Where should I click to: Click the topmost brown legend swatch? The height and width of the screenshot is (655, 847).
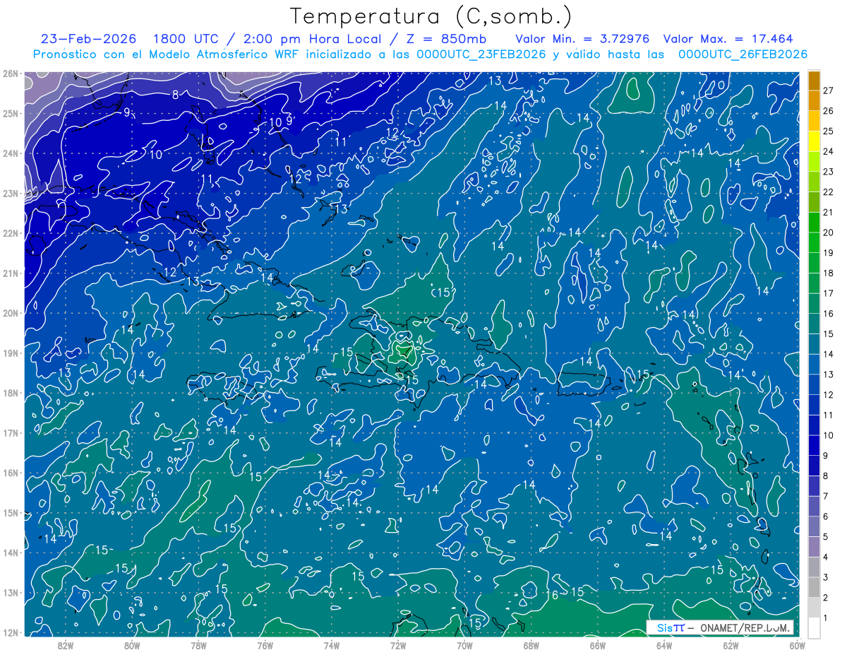(x=815, y=81)
